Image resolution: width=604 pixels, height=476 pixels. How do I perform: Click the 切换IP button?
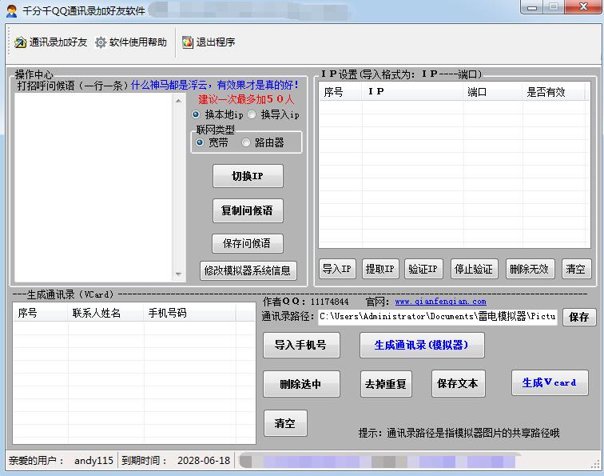point(248,176)
